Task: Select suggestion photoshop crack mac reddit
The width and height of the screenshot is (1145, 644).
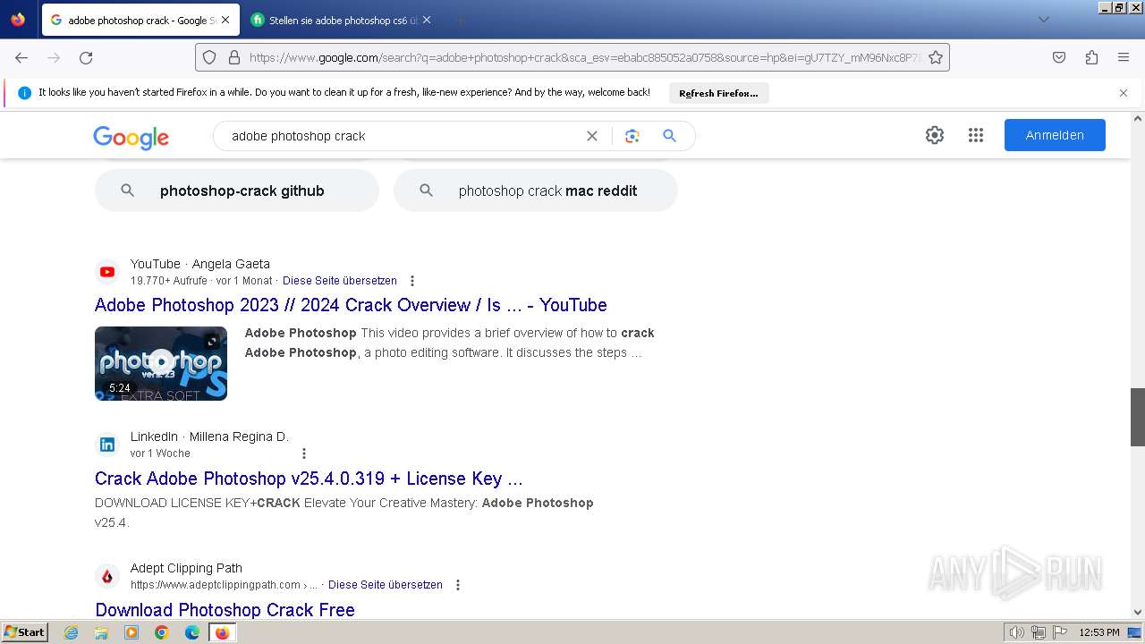Action: point(536,191)
